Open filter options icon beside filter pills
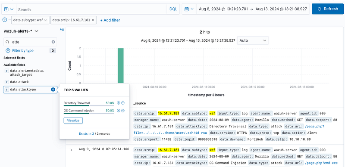 (5, 20)
